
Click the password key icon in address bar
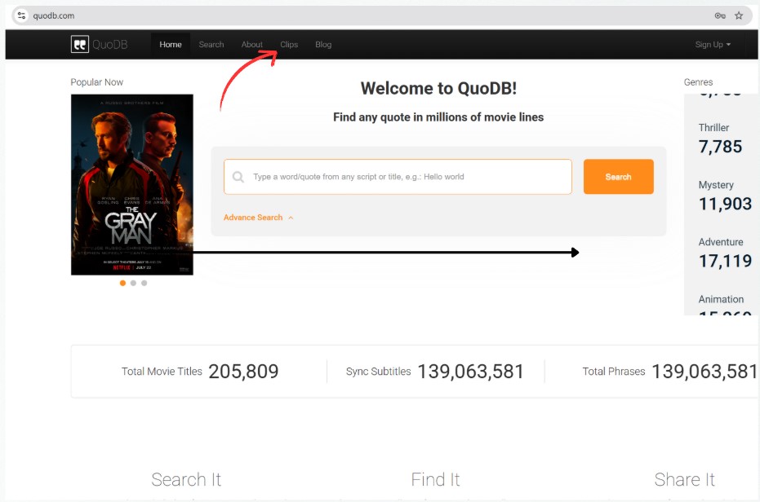[x=720, y=15]
